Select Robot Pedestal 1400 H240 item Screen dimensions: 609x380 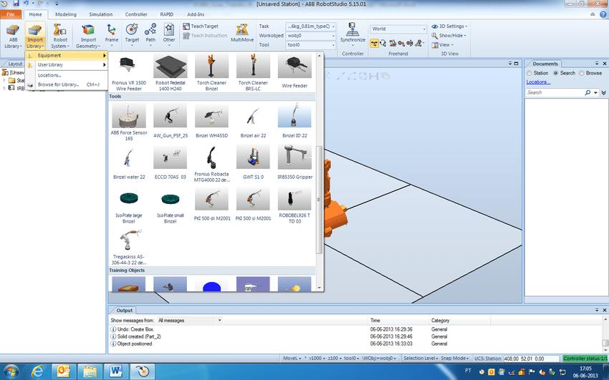tap(170, 73)
